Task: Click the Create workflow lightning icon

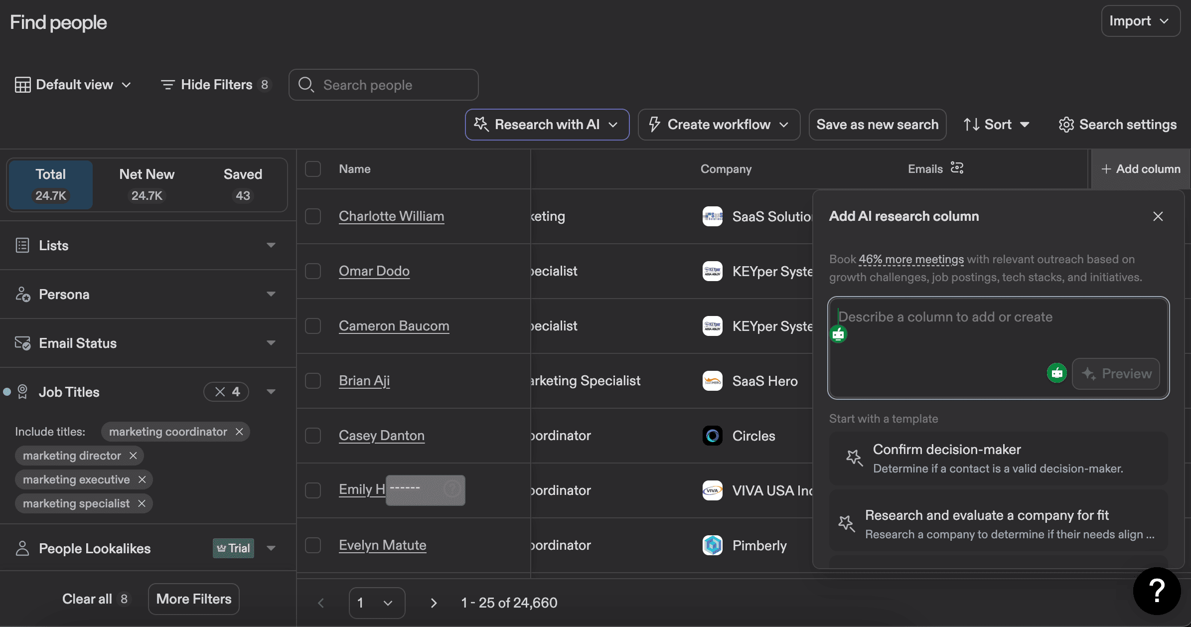Action: click(654, 125)
